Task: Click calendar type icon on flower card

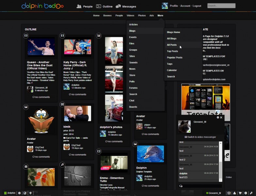Action: tap(26, 167)
